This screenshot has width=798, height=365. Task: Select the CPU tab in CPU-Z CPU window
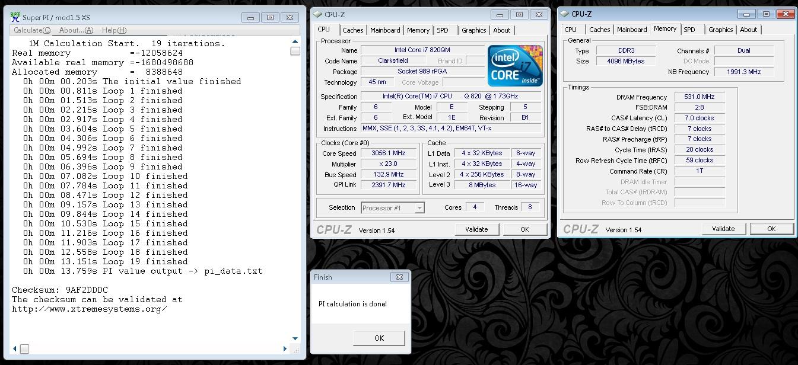tap(324, 29)
